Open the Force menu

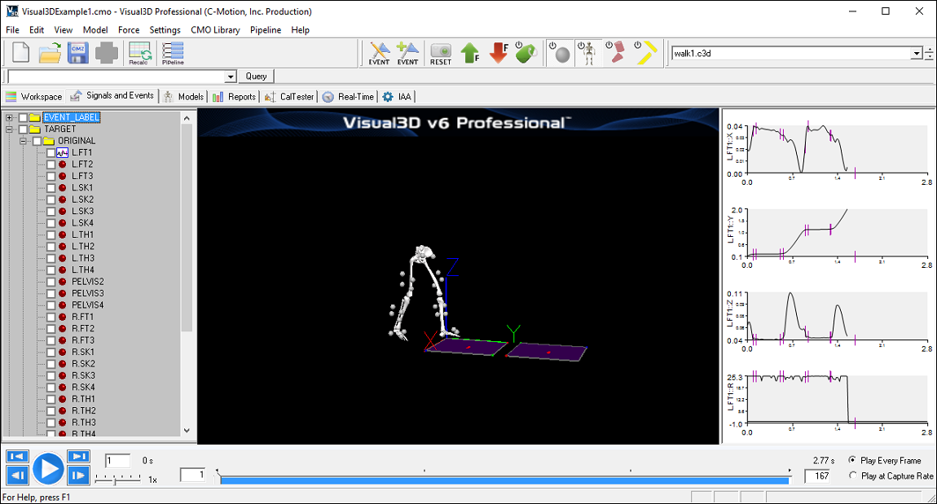129,30
